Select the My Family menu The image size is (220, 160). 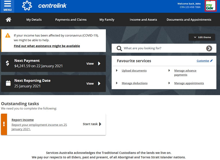[107, 20]
